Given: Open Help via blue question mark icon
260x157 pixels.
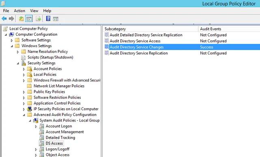Looking at the screenshot, I should point(48,18).
